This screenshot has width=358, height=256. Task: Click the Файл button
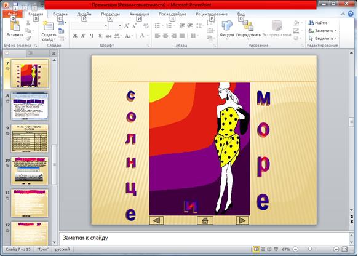12,14
